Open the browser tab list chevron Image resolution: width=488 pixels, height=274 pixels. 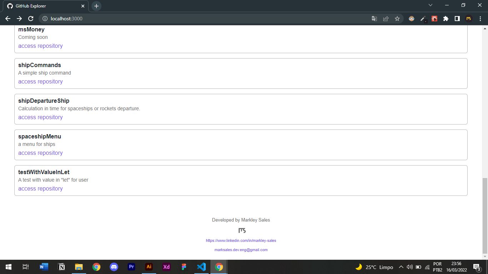(430, 5)
